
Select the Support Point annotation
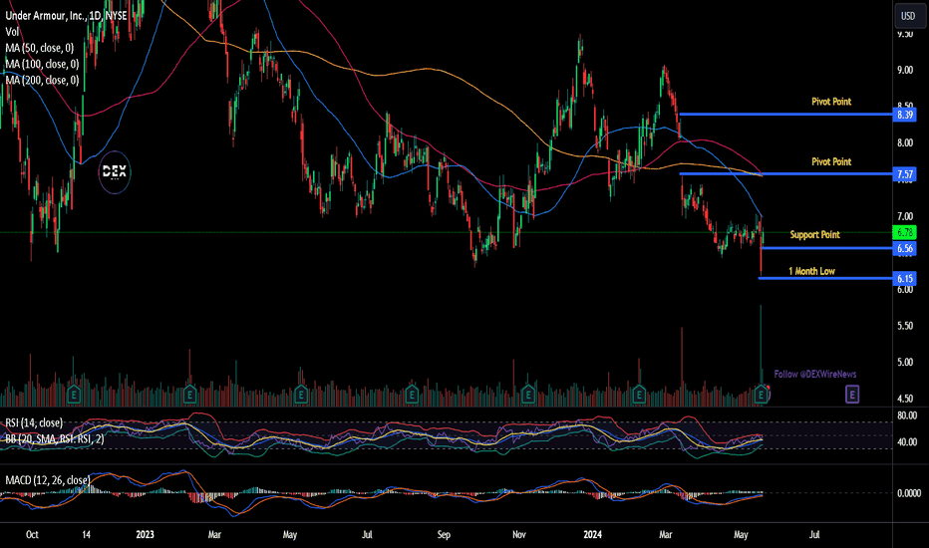(x=814, y=234)
